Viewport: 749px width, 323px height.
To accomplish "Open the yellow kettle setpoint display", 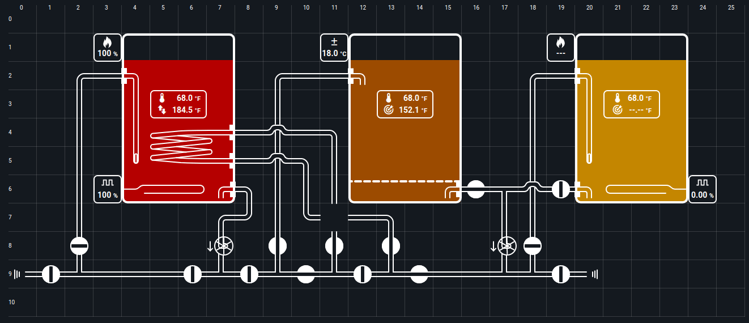I will 632,104.
